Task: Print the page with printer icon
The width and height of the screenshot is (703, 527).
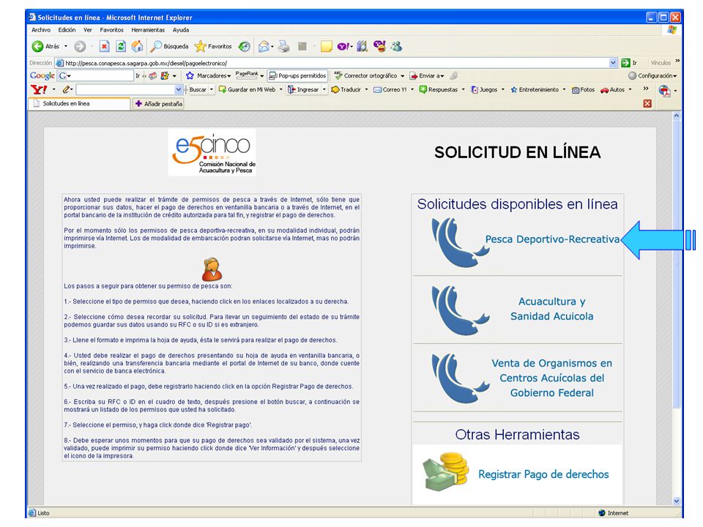Action: click(x=283, y=46)
